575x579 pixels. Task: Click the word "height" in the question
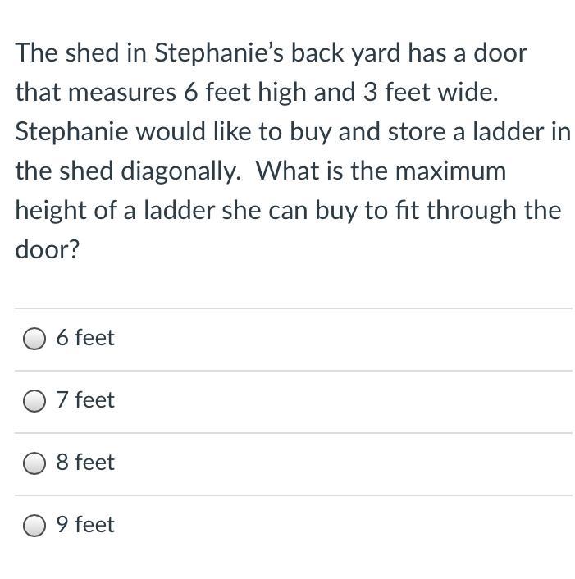click(51, 212)
